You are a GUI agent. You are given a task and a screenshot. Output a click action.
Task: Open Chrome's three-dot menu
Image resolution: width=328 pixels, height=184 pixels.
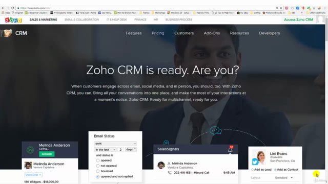click(325, 8)
